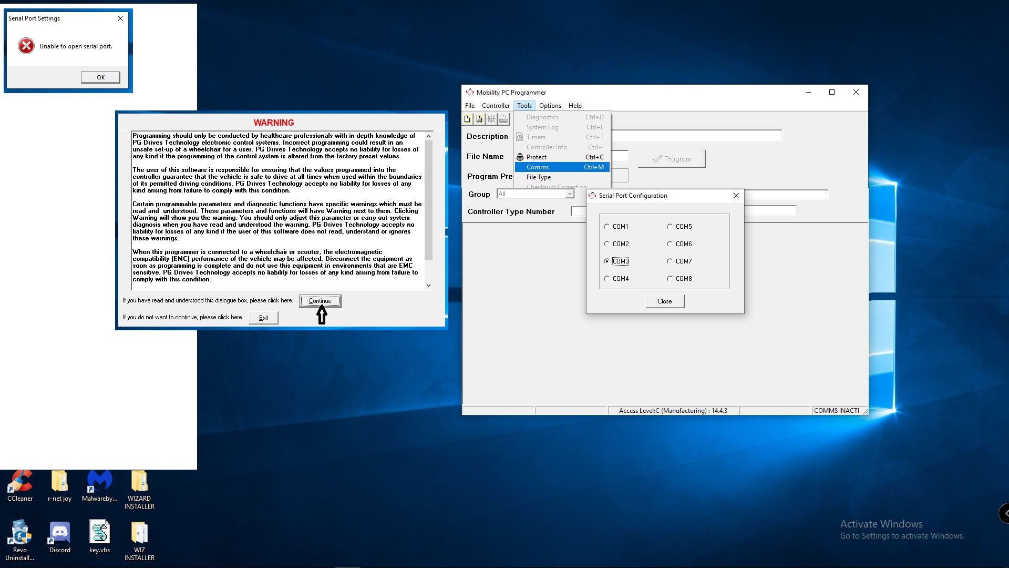Expand the Group dropdown
The width and height of the screenshot is (1009, 568).
(x=570, y=195)
